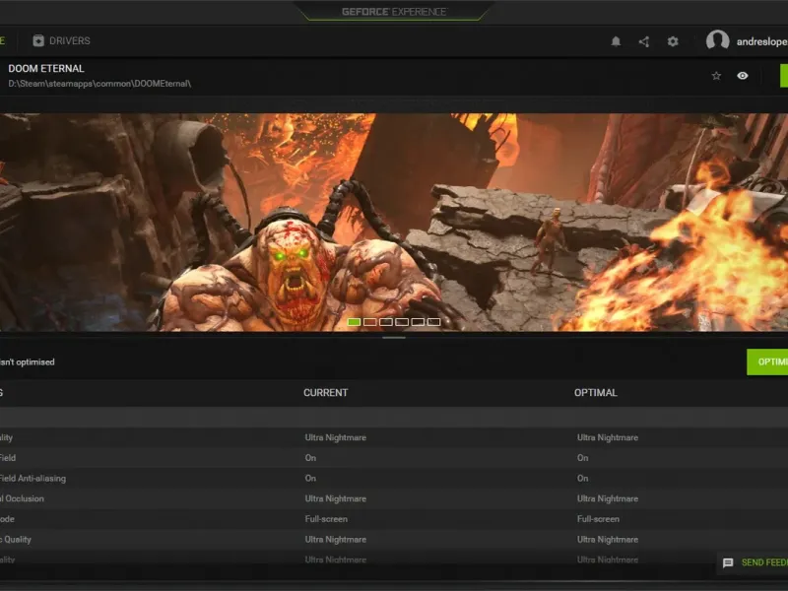Open the andreslope account name menu

pyautogui.click(x=761, y=41)
